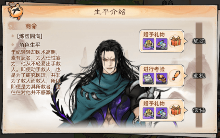Image resolution: width=220 pixels, height=138 pixels.
Task: Click the 角色生平 section label
Action: tap(30, 45)
